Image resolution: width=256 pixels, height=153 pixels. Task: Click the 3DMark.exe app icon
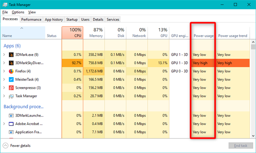[11, 55]
